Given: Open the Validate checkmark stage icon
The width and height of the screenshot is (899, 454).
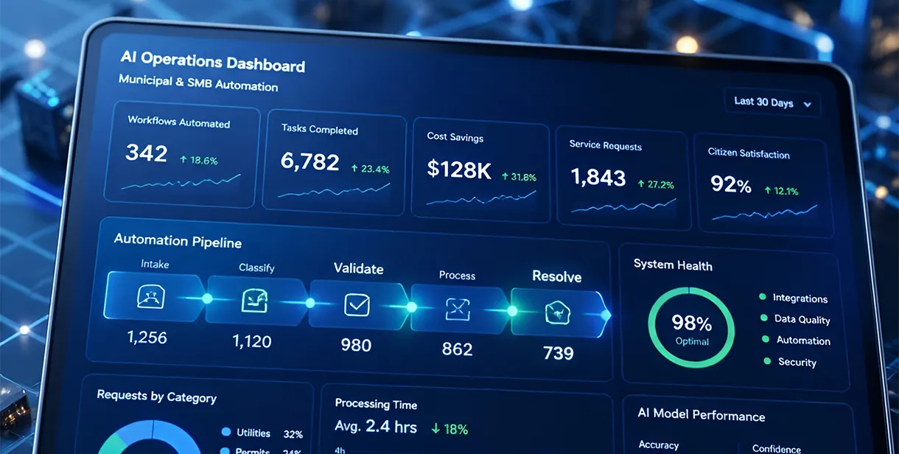Looking at the screenshot, I should [x=357, y=304].
